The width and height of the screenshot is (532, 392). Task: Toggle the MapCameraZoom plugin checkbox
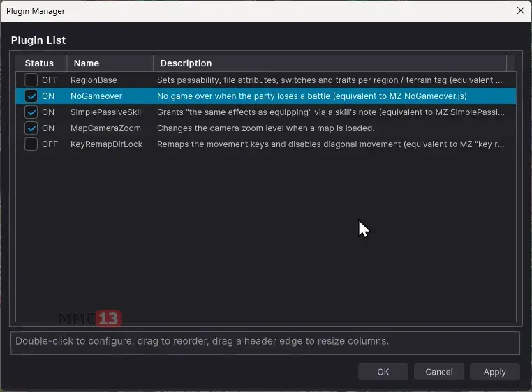(31, 128)
